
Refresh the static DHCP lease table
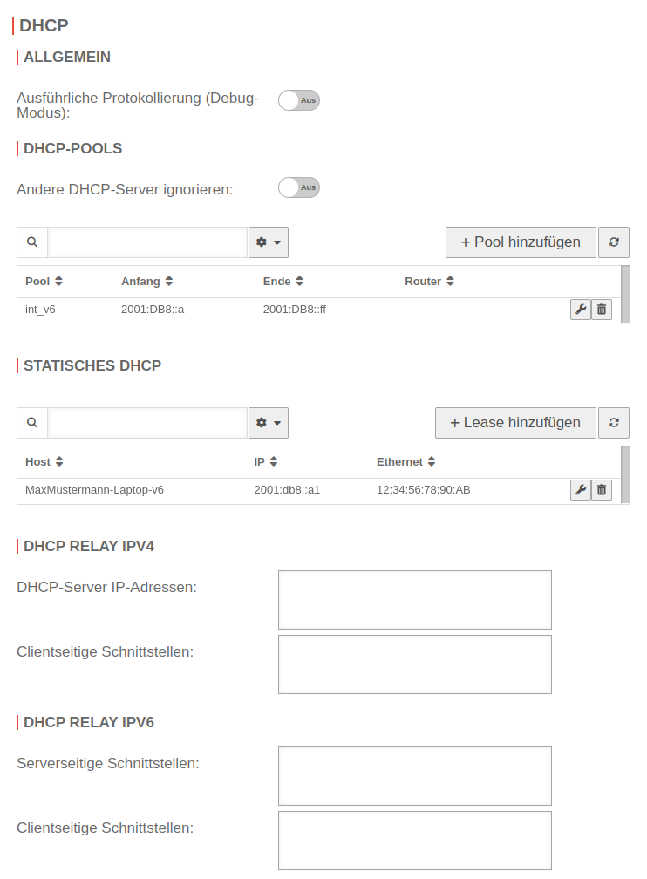click(614, 423)
